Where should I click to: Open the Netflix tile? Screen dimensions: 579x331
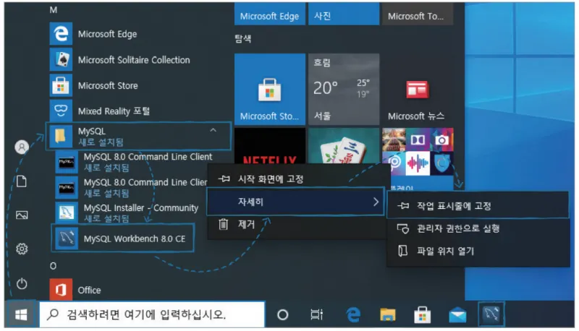[270, 146]
